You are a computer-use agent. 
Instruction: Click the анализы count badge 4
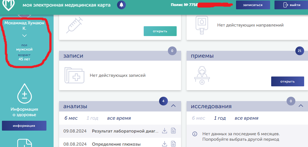coord(163,101)
